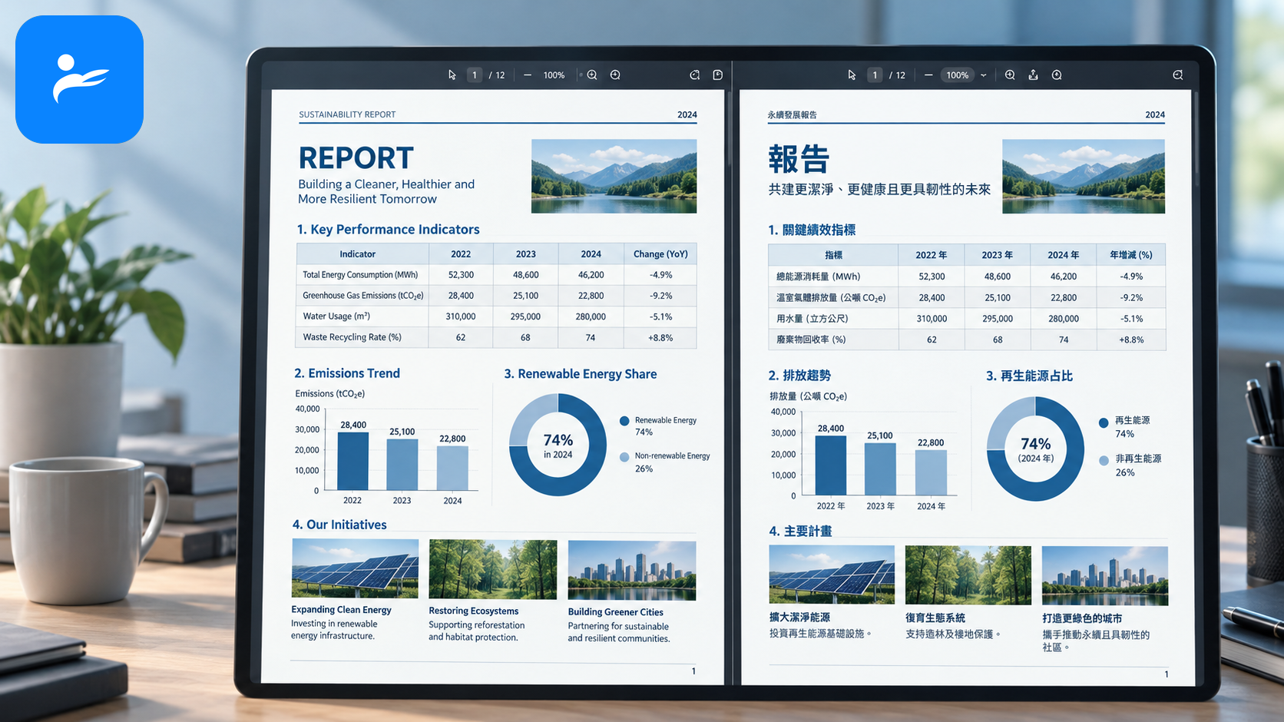This screenshot has width=1284, height=722.
Task: Click the 'Restoring Ecosystems' caption
Action: click(474, 611)
